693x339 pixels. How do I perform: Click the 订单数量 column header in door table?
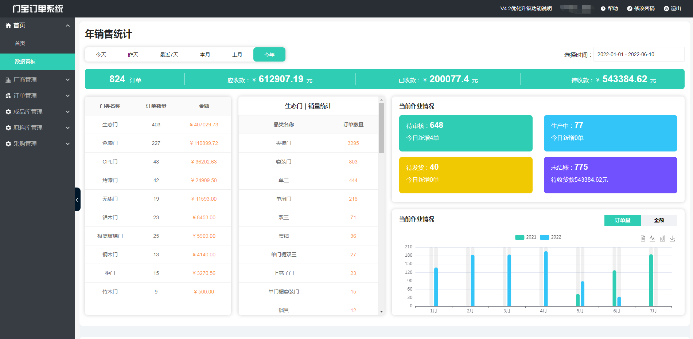(156, 106)
